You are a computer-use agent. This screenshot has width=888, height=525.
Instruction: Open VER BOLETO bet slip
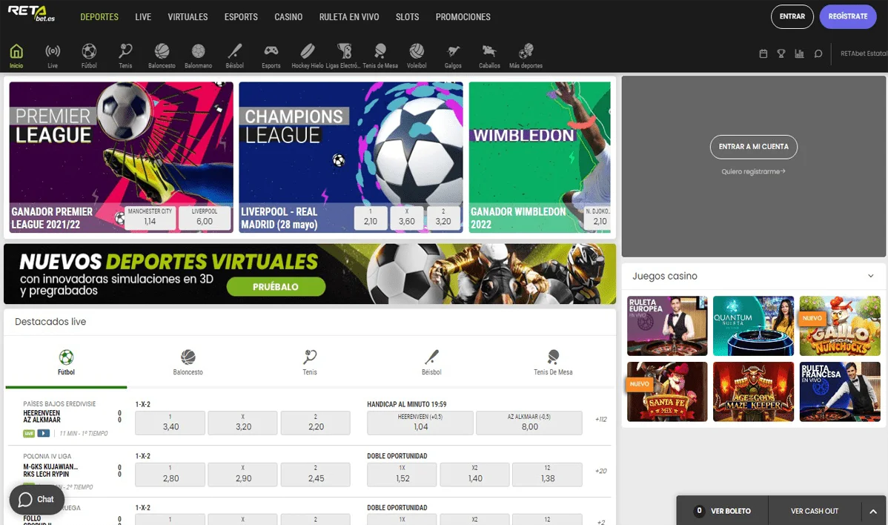click(x=723, y=511)
